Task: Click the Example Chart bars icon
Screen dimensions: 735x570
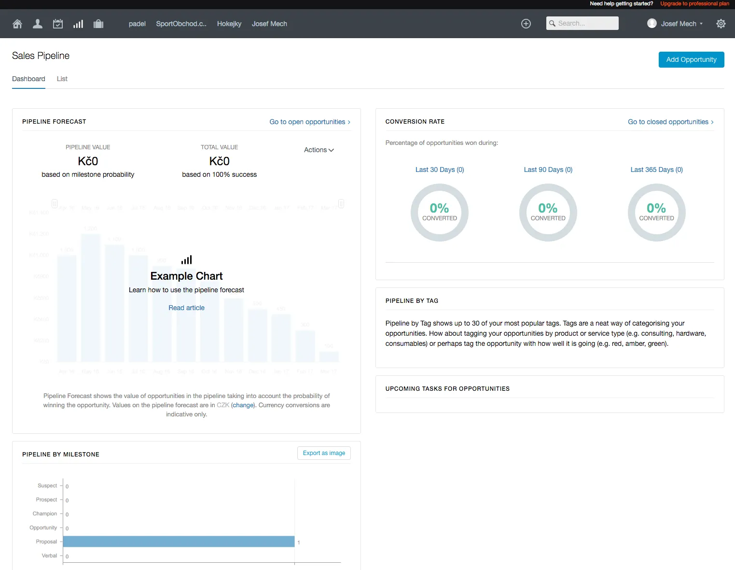Action: (187, 260)
